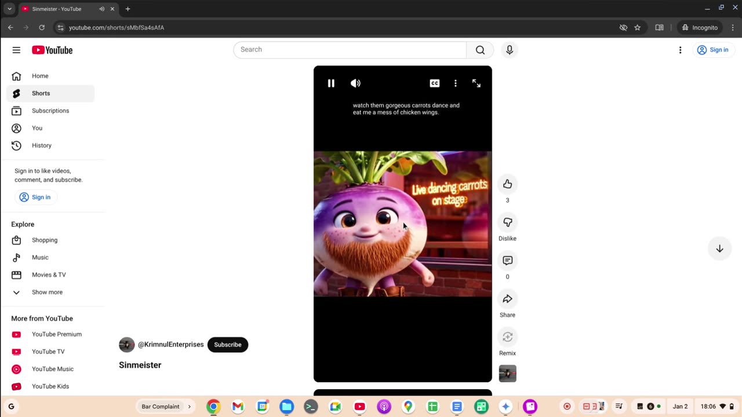Open third-party cookies blocked eye icon

[x=623, y=27]
